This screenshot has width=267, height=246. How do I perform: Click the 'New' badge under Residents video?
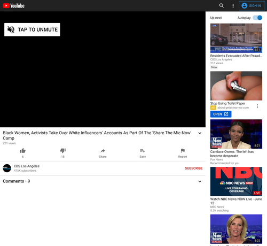point(214,67)
